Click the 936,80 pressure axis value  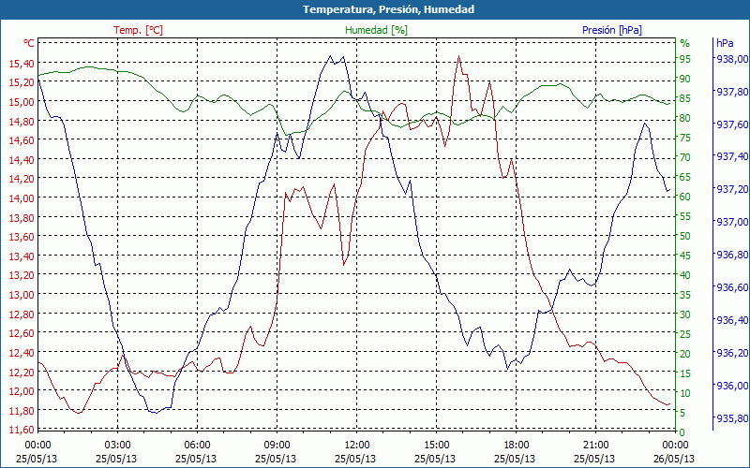tap(732, 255)
